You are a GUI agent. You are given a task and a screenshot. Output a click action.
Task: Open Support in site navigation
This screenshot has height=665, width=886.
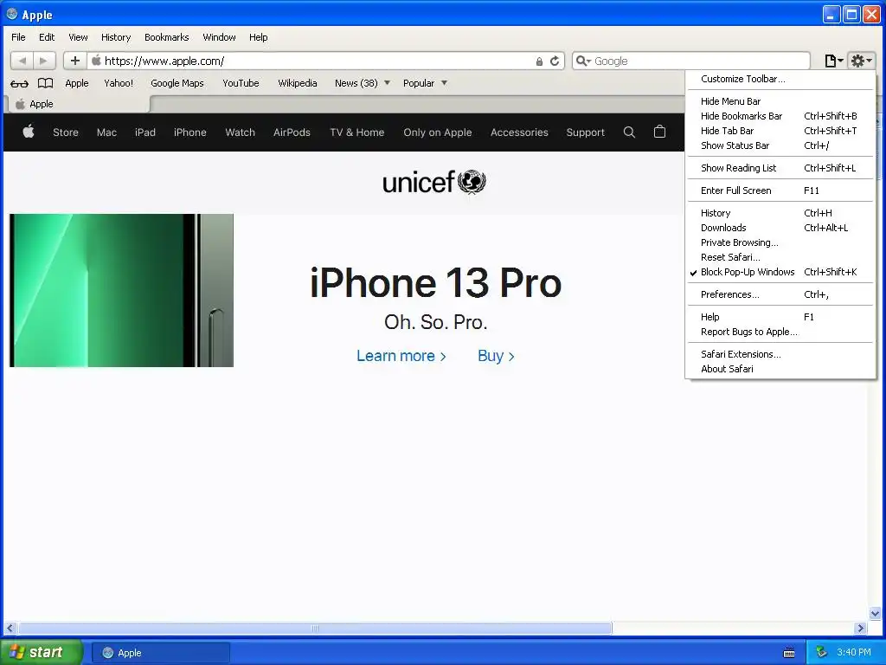(586, 132)
